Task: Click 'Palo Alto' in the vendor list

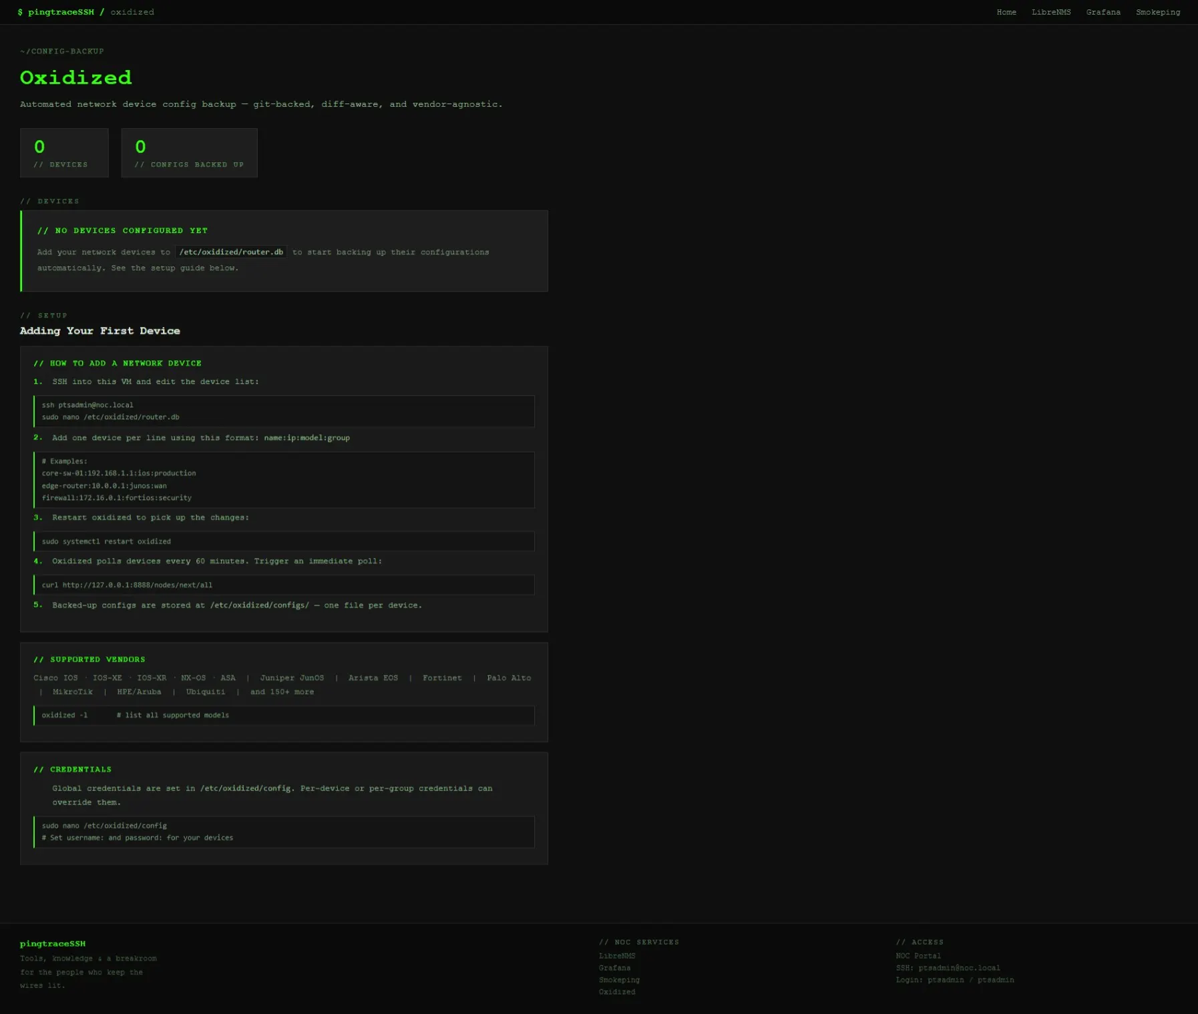Action: click(x=509, y=678)
